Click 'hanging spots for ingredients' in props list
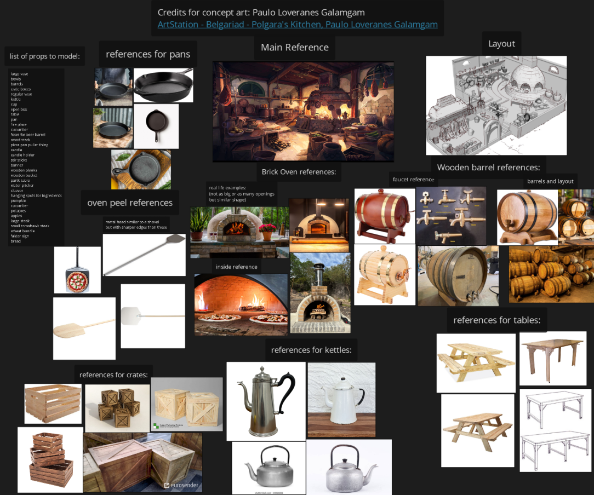Viewport: 594px width, 495px height. (x=36, y=195)
